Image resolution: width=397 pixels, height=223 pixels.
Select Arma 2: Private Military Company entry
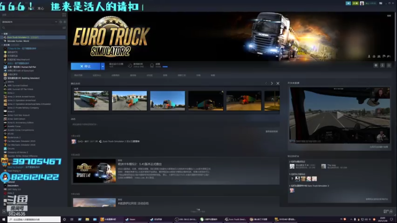(x=33, y=108)
